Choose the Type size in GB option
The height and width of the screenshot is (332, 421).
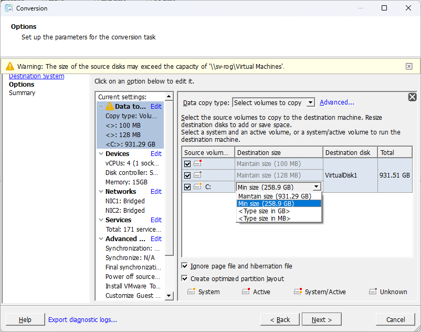click(x=279, y=211)
